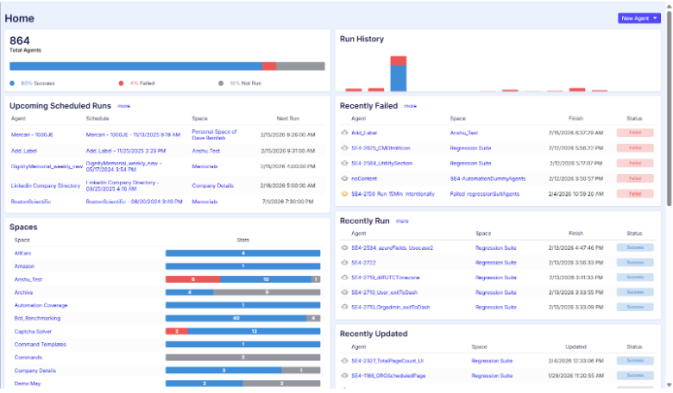Screen dimensions: 673x393
Task: Open 'more' link beside Recently Run
Action: [402, 221]
